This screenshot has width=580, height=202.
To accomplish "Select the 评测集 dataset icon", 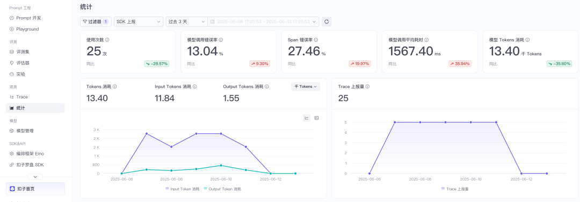I will tap(12, 51).
